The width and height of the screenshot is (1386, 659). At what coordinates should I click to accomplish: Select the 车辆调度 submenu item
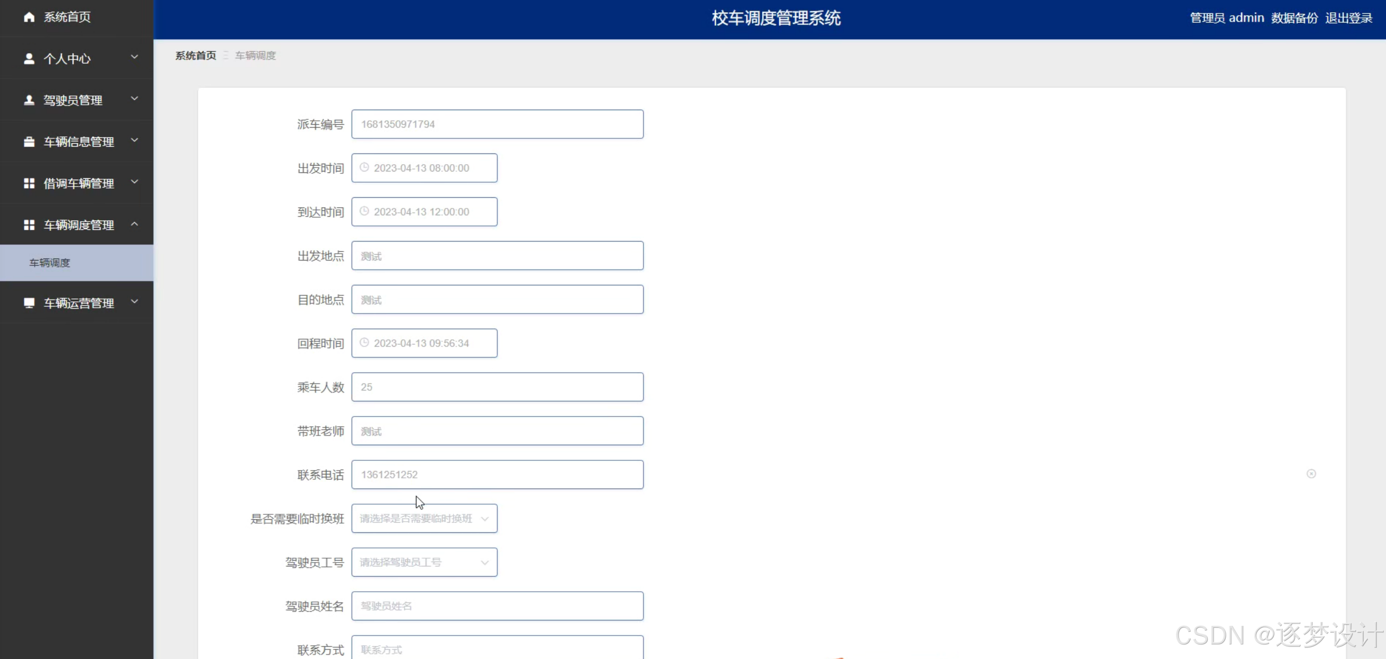point(76,263)
